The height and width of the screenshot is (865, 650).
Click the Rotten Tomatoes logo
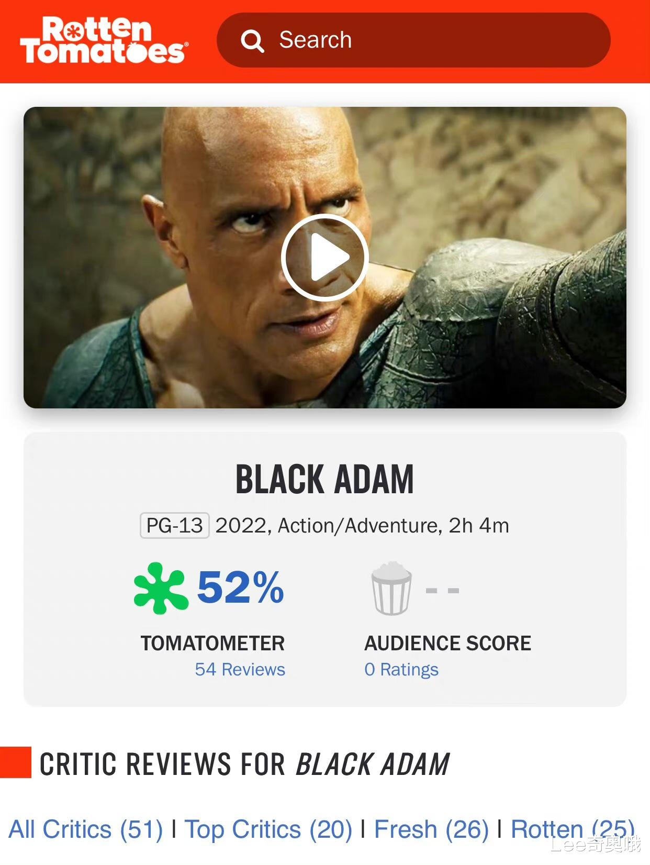pos(104,40)
